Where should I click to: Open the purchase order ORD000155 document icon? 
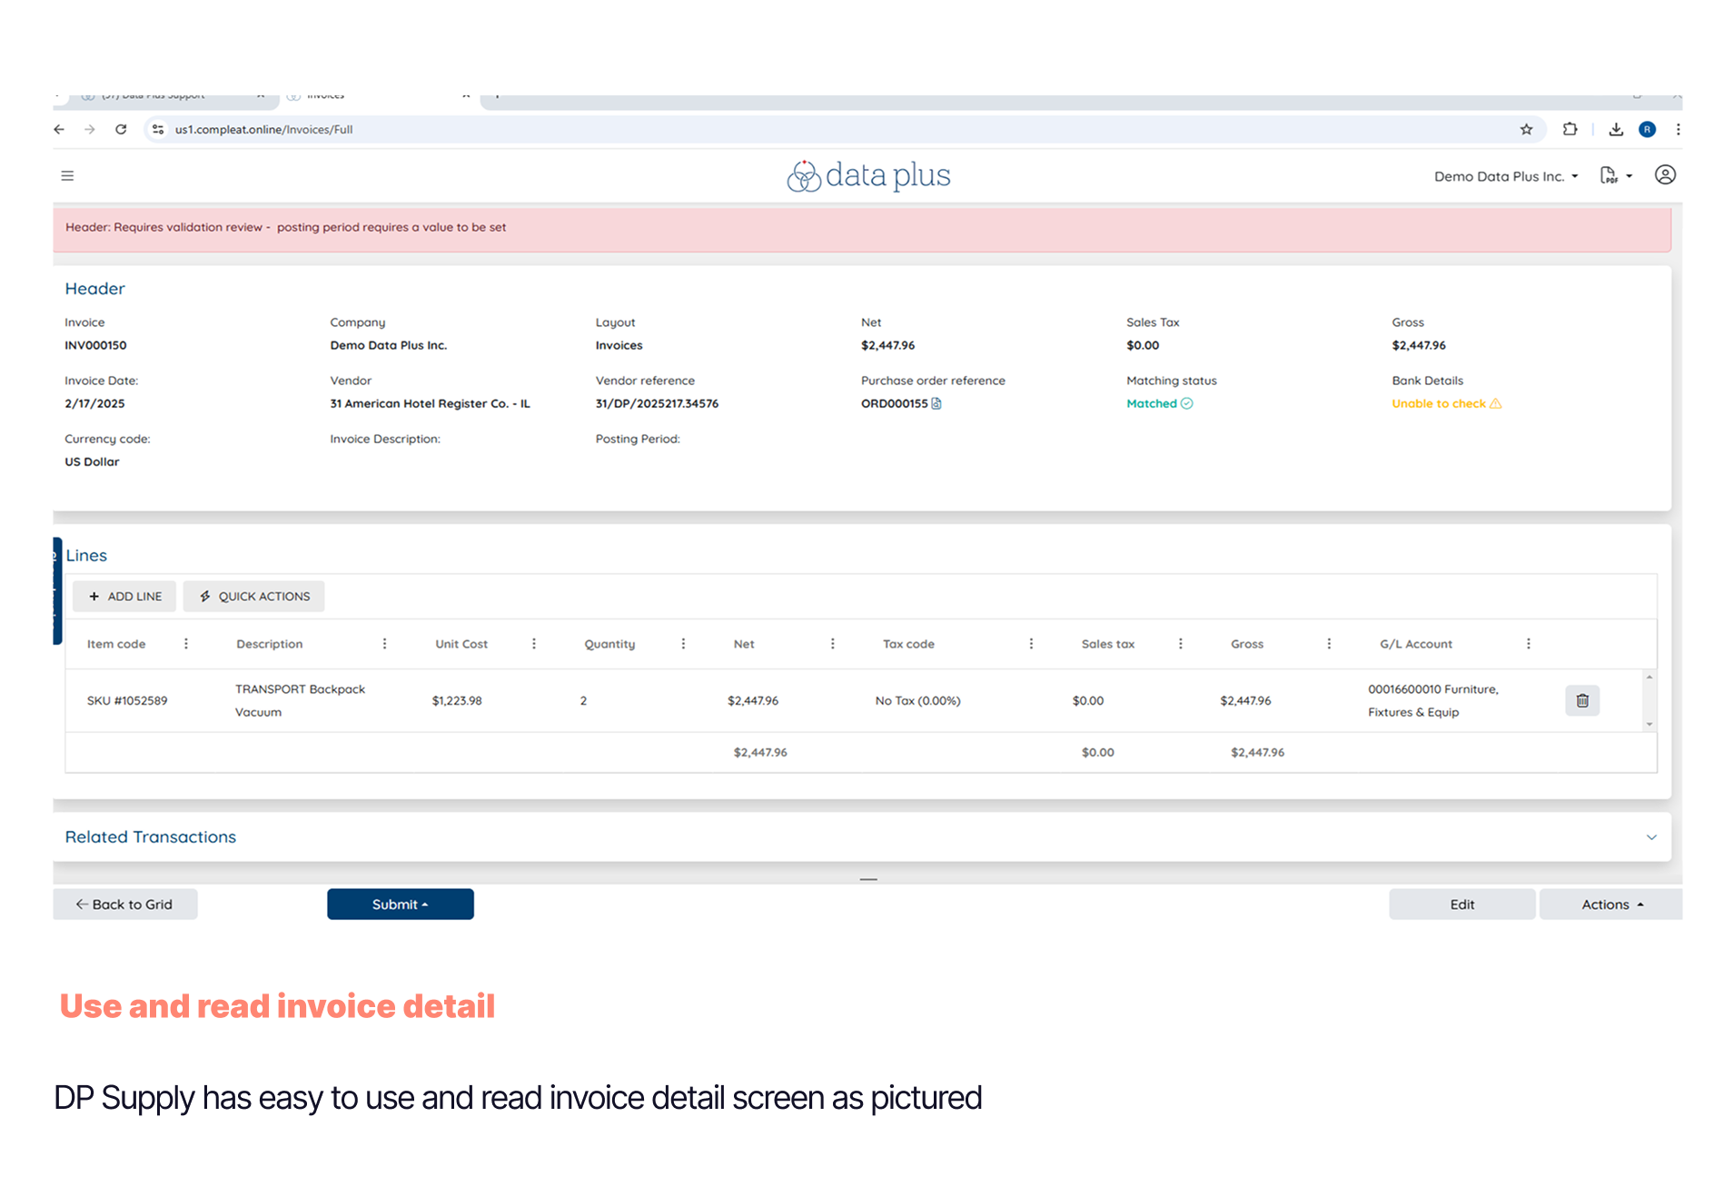click(x=936, y=403)
